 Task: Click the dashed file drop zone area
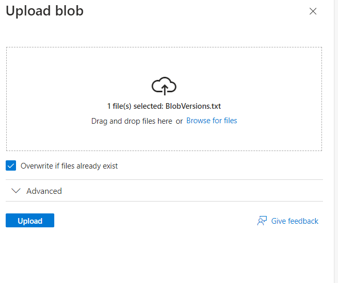pyautogui.click(x=164, y=99)
